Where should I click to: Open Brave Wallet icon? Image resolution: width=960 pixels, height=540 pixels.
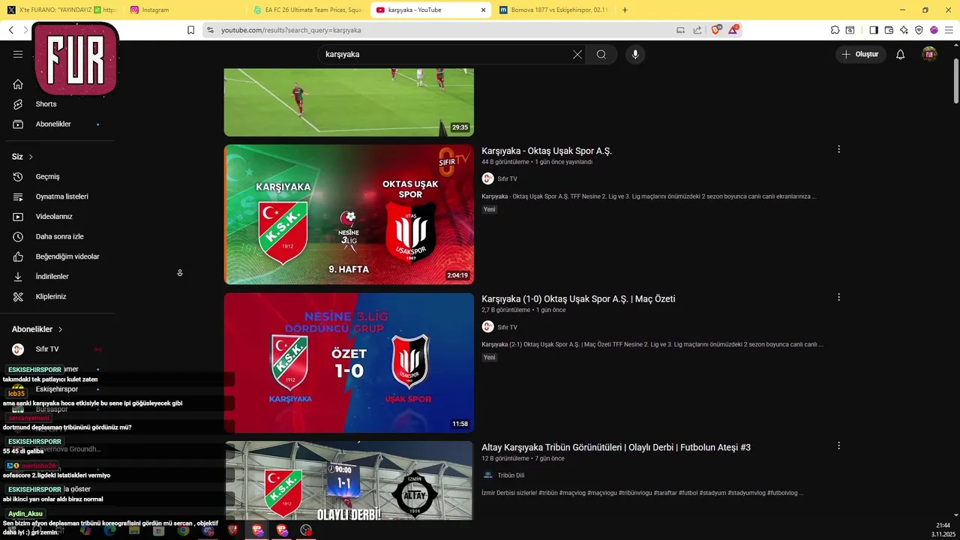(x=889, y=30)
